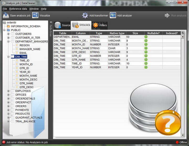Open the File menu

[x=5, y=9]
